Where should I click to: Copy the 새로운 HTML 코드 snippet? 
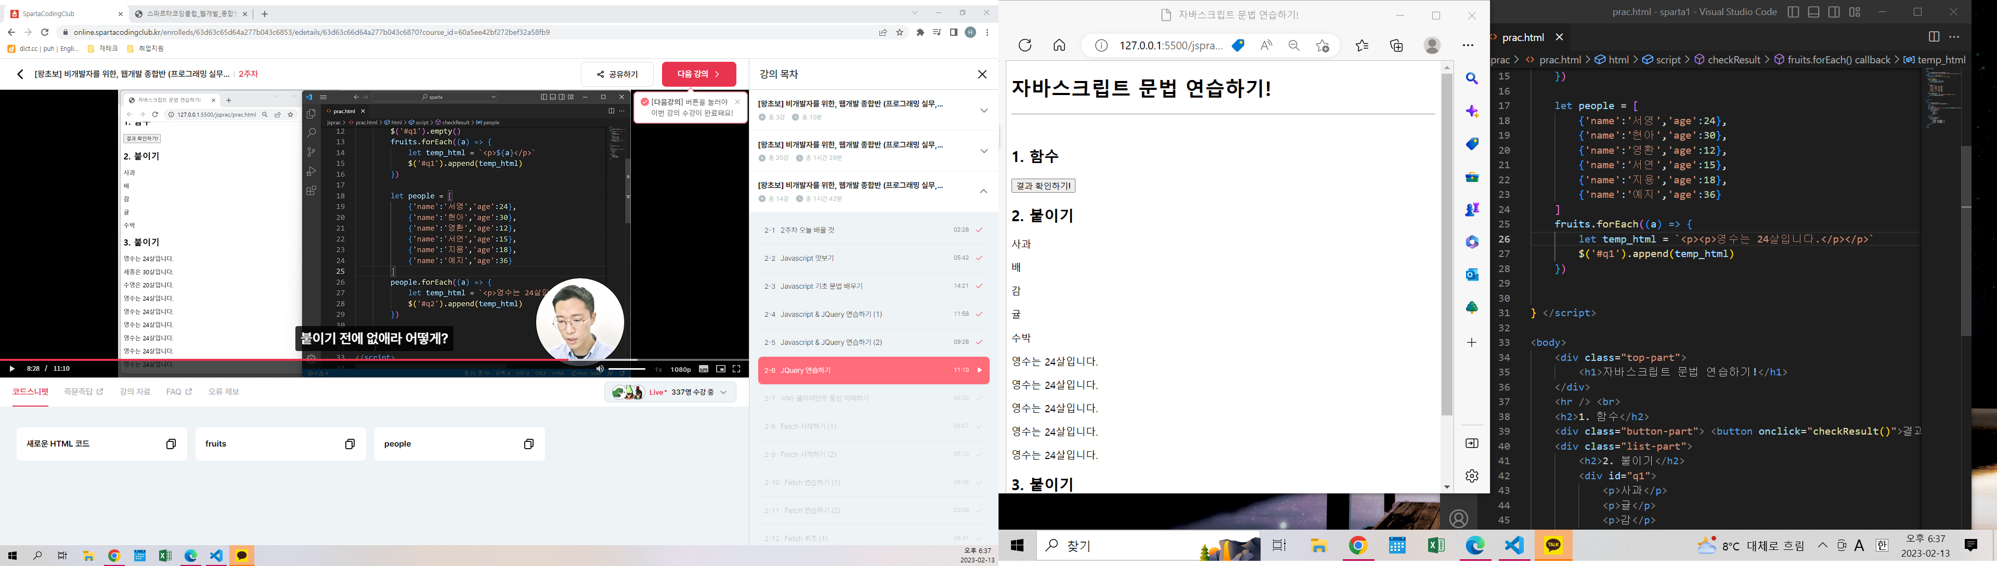(171, 443)
